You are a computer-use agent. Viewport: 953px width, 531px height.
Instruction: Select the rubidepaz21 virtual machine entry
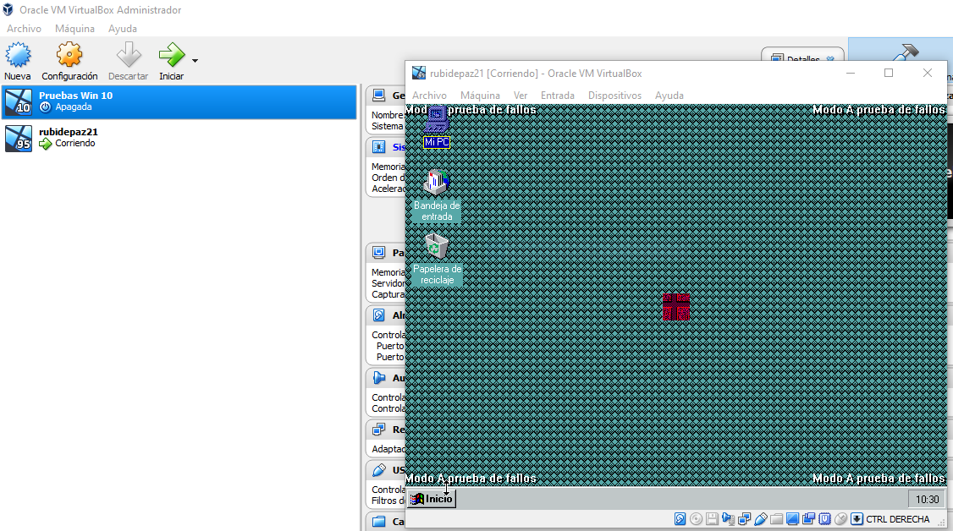click(x=179, y=138)
